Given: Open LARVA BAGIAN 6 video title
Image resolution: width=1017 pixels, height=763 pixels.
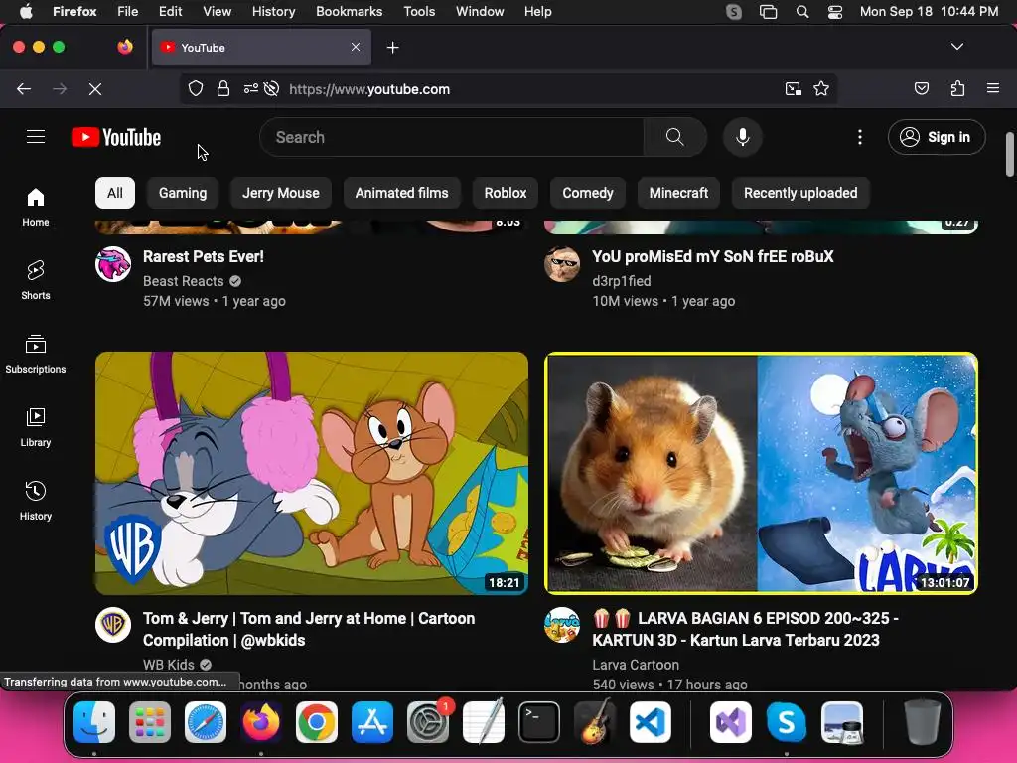Looking at the screenshot, I should 745,629.
